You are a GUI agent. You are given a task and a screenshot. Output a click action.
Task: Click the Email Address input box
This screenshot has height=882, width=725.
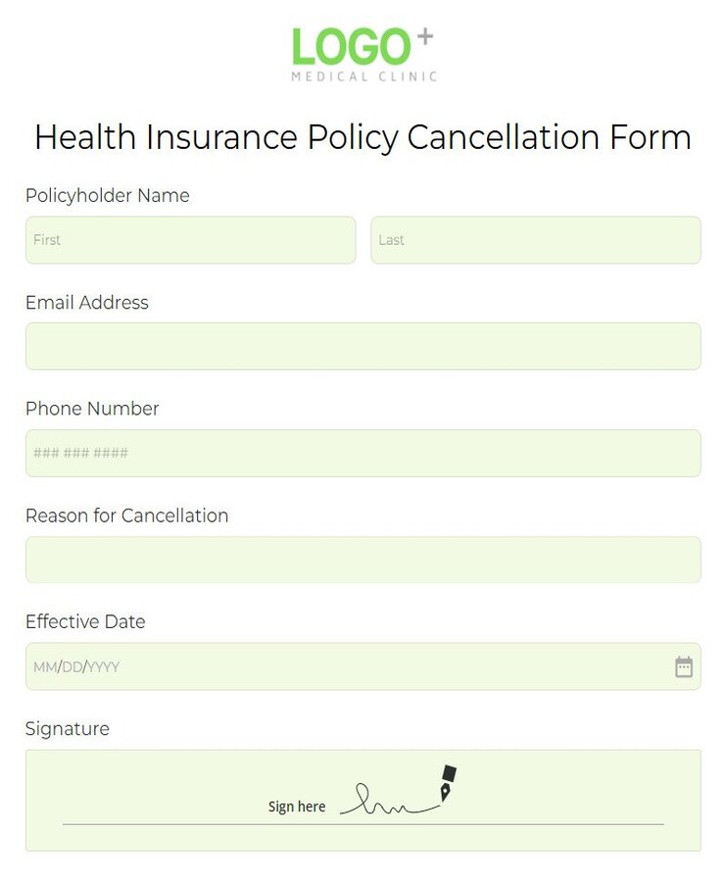[362, 346]
